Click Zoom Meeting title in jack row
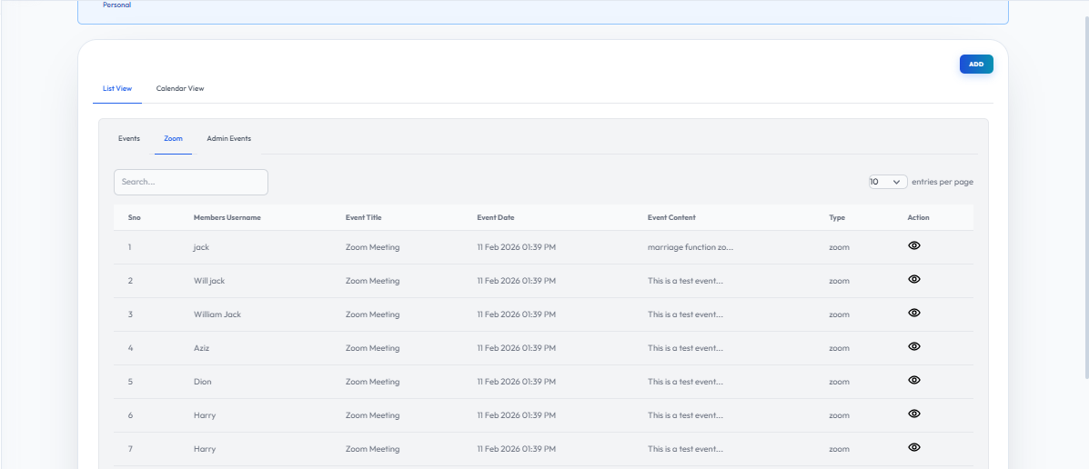 click(372, 247)
